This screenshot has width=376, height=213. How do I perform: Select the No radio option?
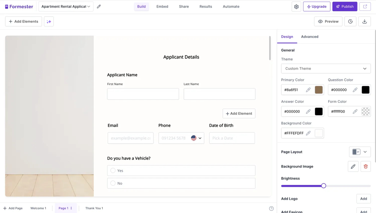113,183
